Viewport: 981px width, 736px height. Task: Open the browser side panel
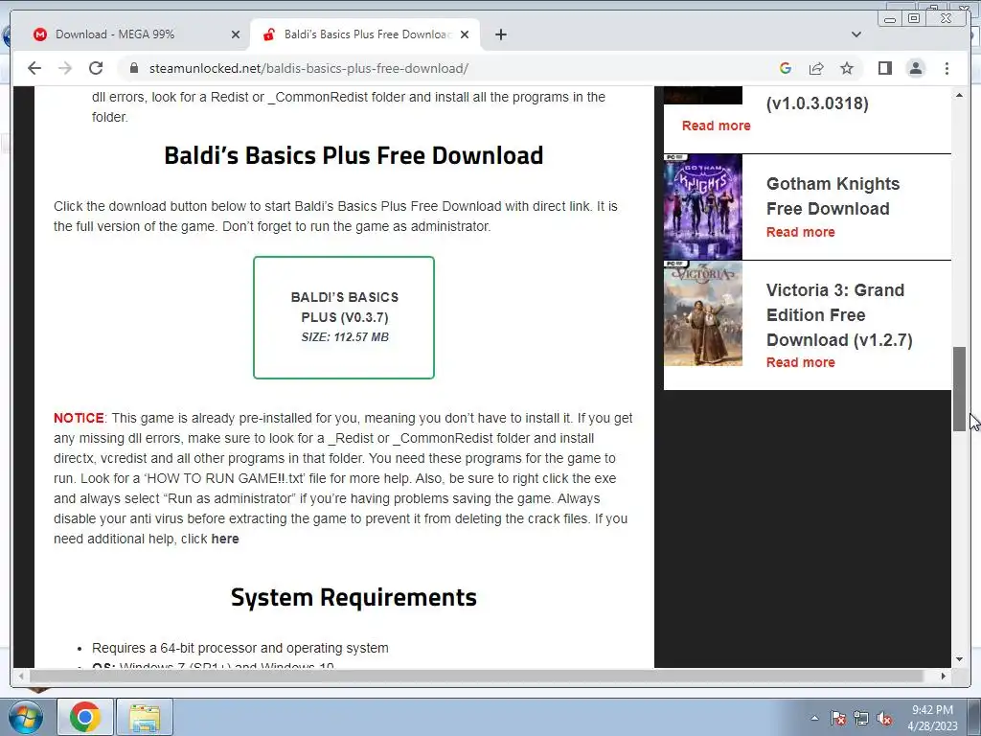pyautogui.click(x=884, y=68)
